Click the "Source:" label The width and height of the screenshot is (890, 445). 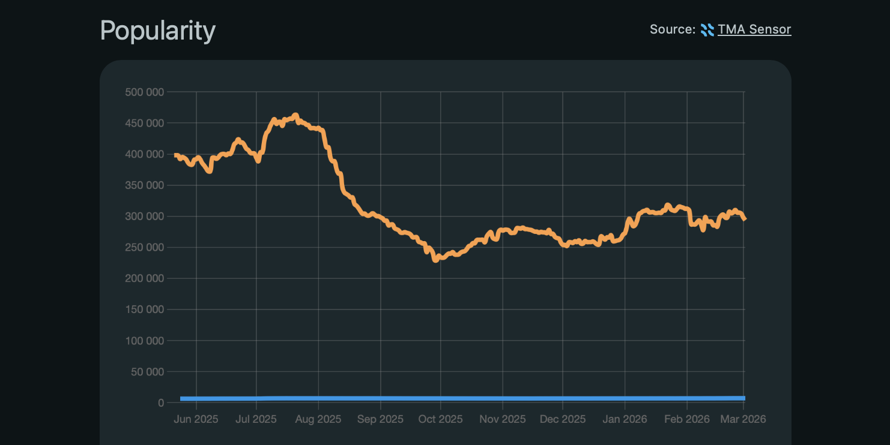[673, 29]
